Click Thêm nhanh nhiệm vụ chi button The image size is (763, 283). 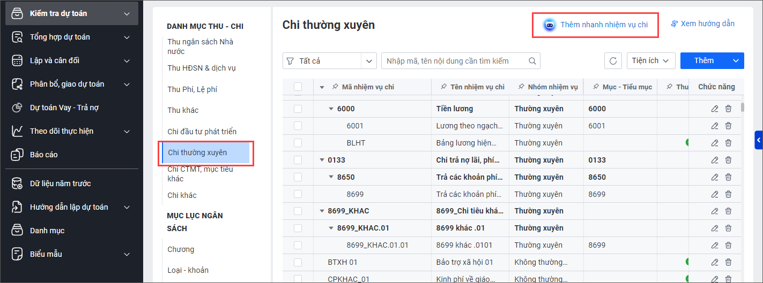(595, 25)
